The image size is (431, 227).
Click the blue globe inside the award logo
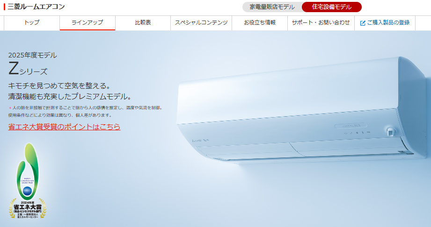[x=28, y=191]
